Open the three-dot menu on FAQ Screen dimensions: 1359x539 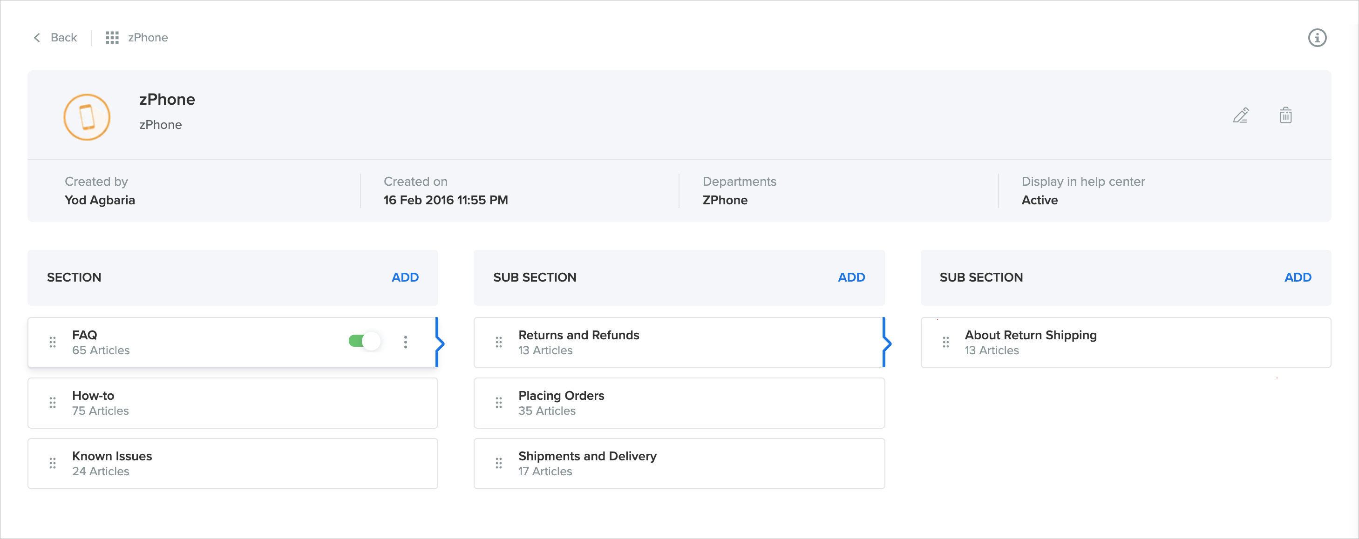click(x=405, y=342)
